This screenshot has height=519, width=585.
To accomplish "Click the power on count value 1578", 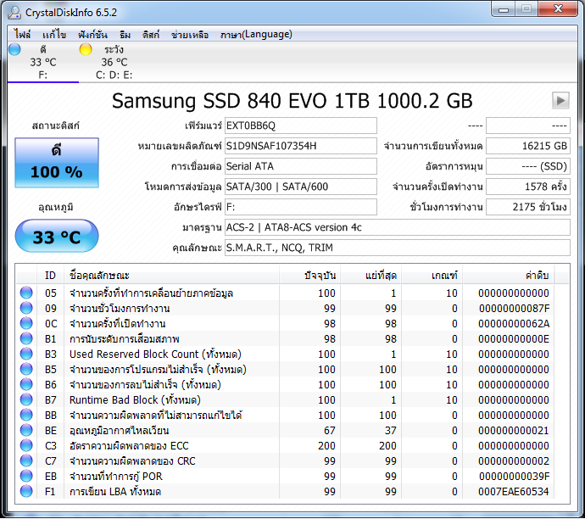I will (x=528, y=187).
